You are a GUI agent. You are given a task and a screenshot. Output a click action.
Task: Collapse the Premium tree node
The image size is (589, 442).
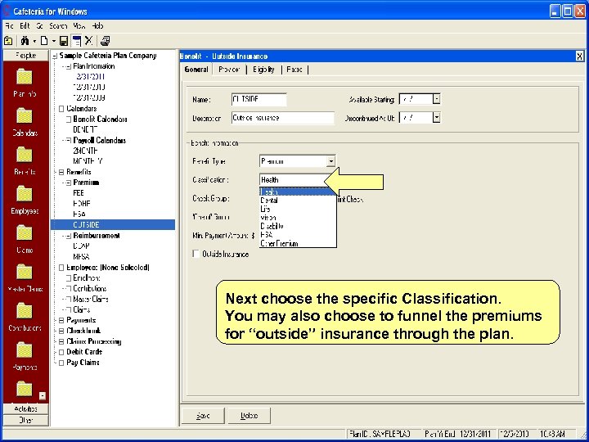[69, 183]
